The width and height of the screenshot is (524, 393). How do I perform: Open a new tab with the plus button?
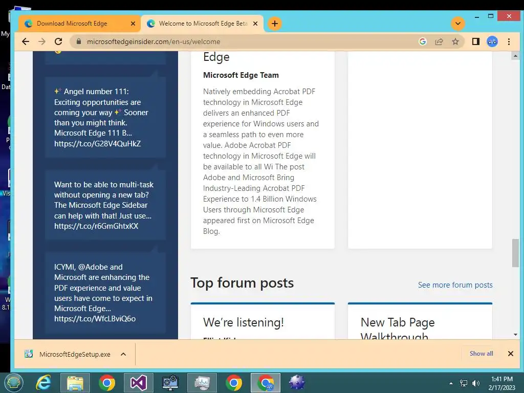coord(275,24)
